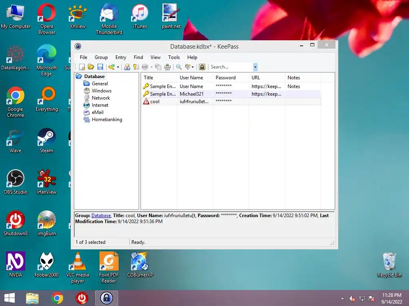Open the Mozilla Thunderbird desktop icon

109,19
